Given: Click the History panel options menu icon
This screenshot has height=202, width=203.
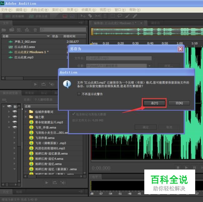Looking at the screenshot, I should (81, 191).
